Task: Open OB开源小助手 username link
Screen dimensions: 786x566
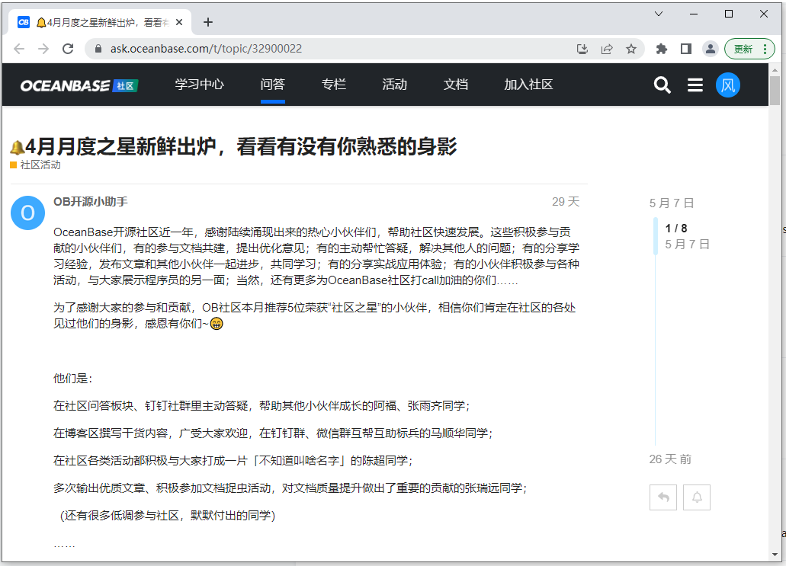Action: 91,201
